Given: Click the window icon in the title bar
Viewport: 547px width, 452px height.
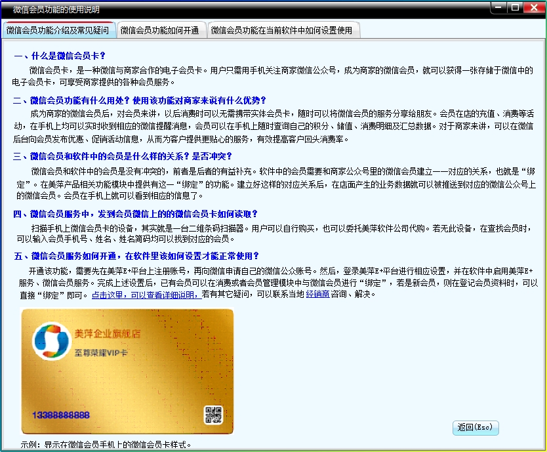Looking at the screenshot, I should [7, 9].
